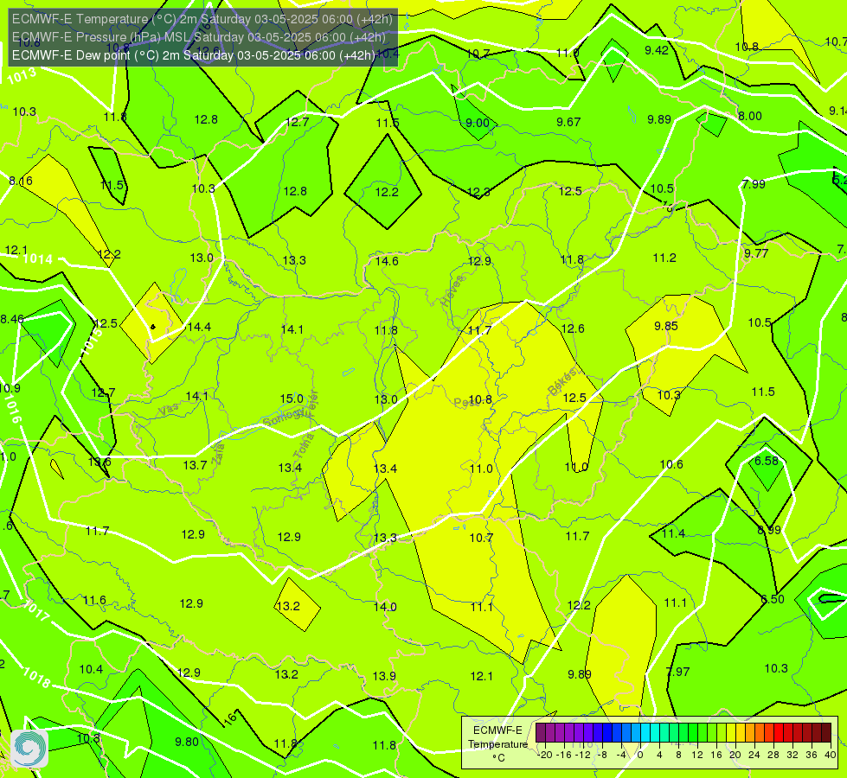Click the swirl logo icon at bottom left
Image resolution: width=847 pixels, height=778 pixels.
tap(29, 749)
